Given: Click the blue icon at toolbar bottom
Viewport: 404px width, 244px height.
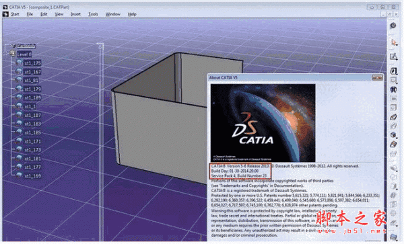Looking at the screenshot, I should coord(393,237).
